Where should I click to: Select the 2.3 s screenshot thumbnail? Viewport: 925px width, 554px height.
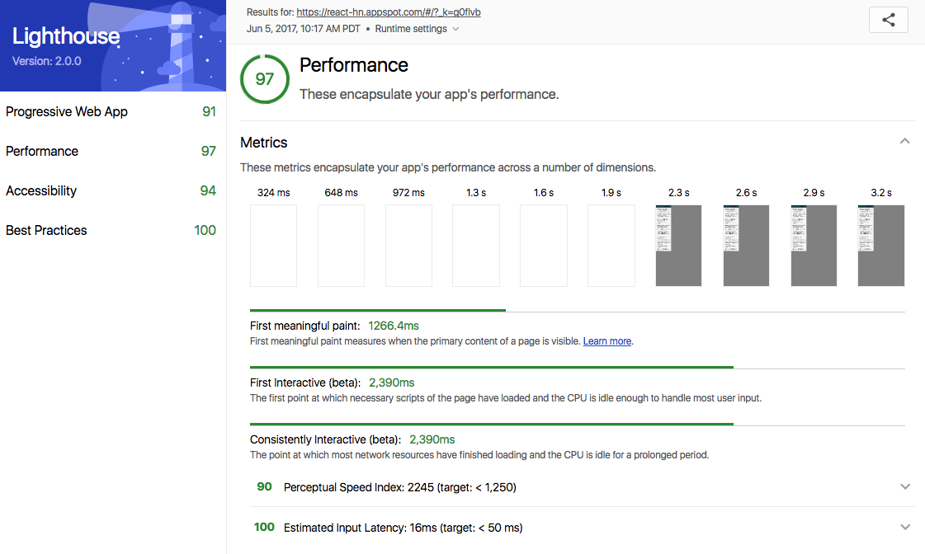click(x=678, y=246)
